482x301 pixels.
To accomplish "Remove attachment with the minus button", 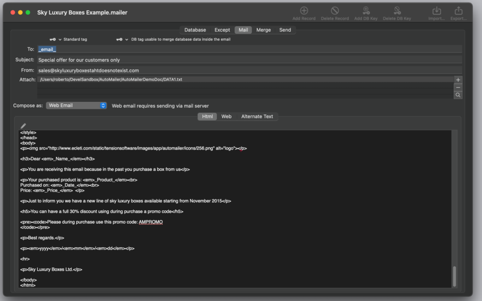I will 458,88.
